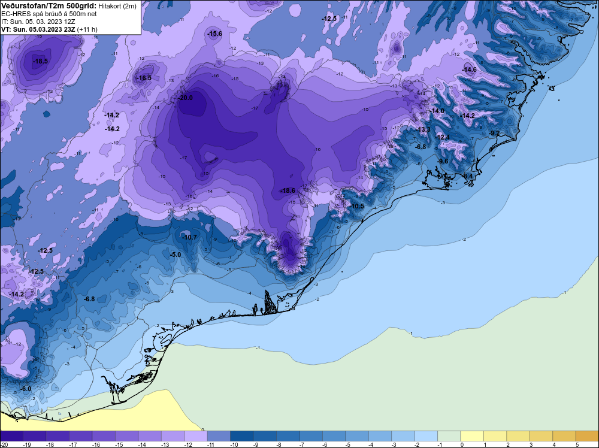
Task: Select the -14.6 temperature label
Action: pos(470,69)
